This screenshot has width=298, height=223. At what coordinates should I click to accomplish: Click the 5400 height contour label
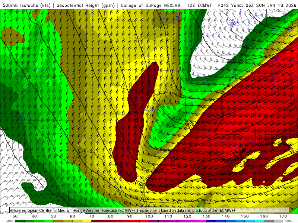pos(242,60)
